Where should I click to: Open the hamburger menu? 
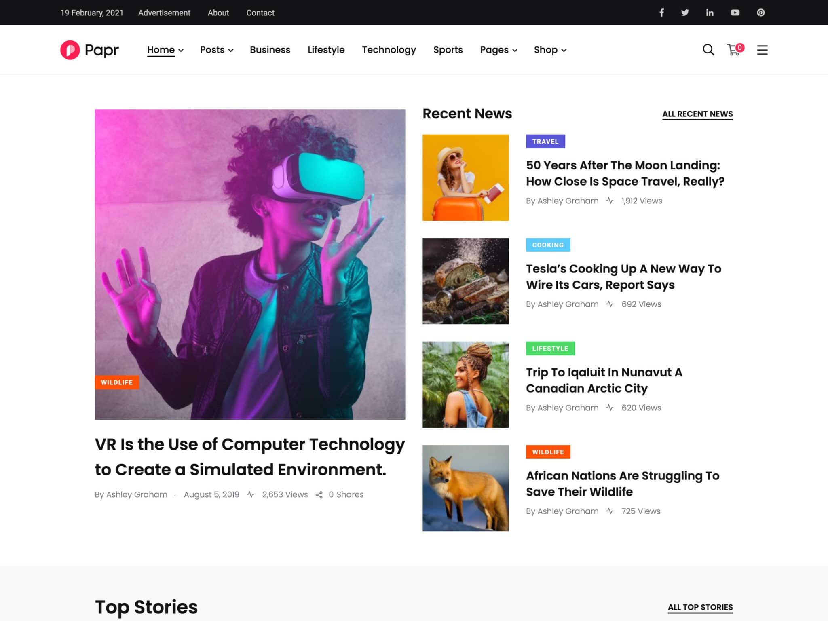[763, 50]
